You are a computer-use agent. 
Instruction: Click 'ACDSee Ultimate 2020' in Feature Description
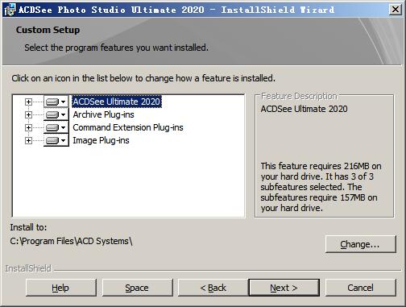[x=304, y=109]
